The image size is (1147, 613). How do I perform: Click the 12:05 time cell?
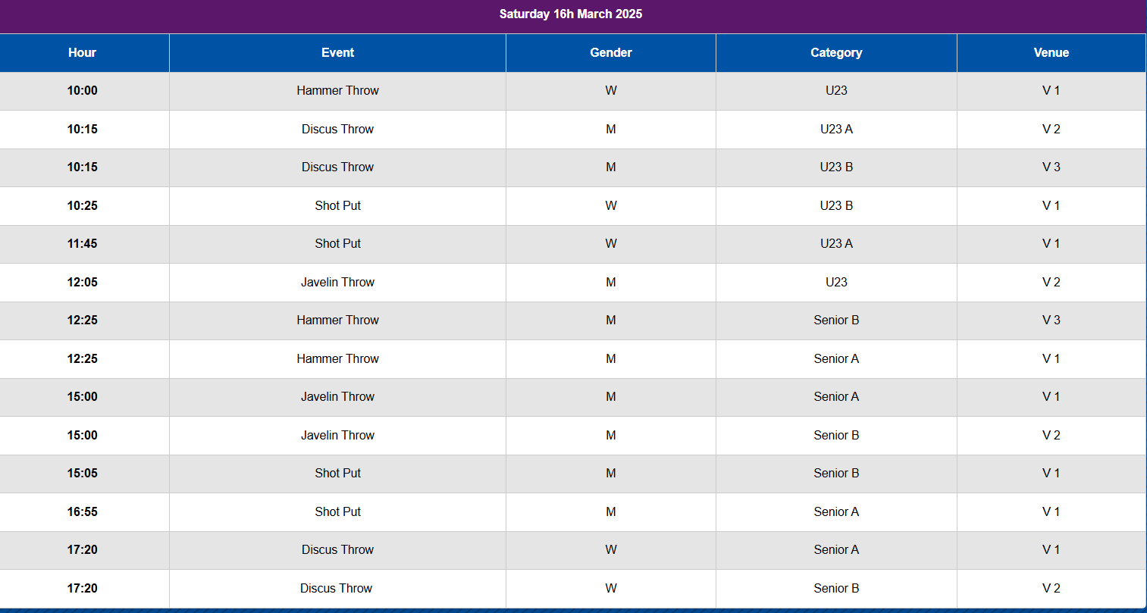point(82,282)
